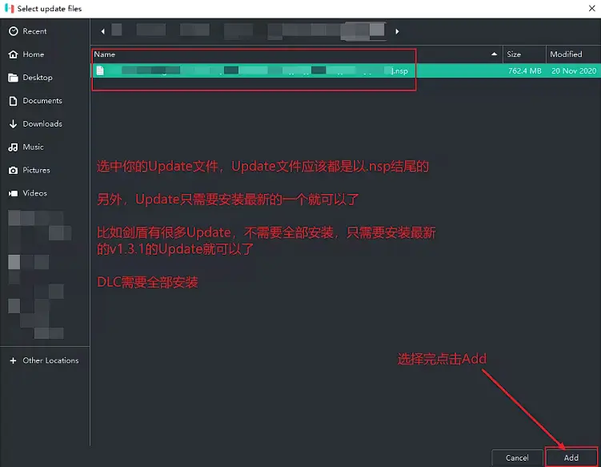601x467 pixels.
Task: Expand Other Locations entry
Action: [x=45, y=360]
